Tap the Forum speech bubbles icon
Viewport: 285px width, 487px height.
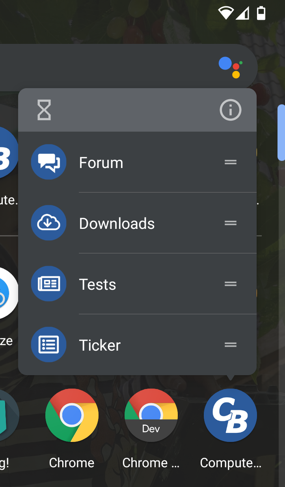(x=48, y=162)
